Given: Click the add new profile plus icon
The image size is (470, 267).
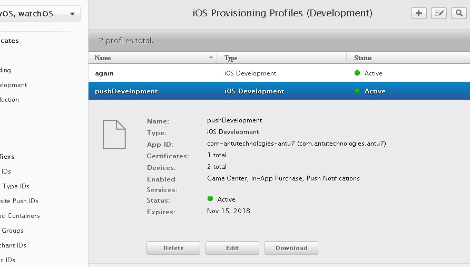Looking at the screenshot, I should point(418,13).
